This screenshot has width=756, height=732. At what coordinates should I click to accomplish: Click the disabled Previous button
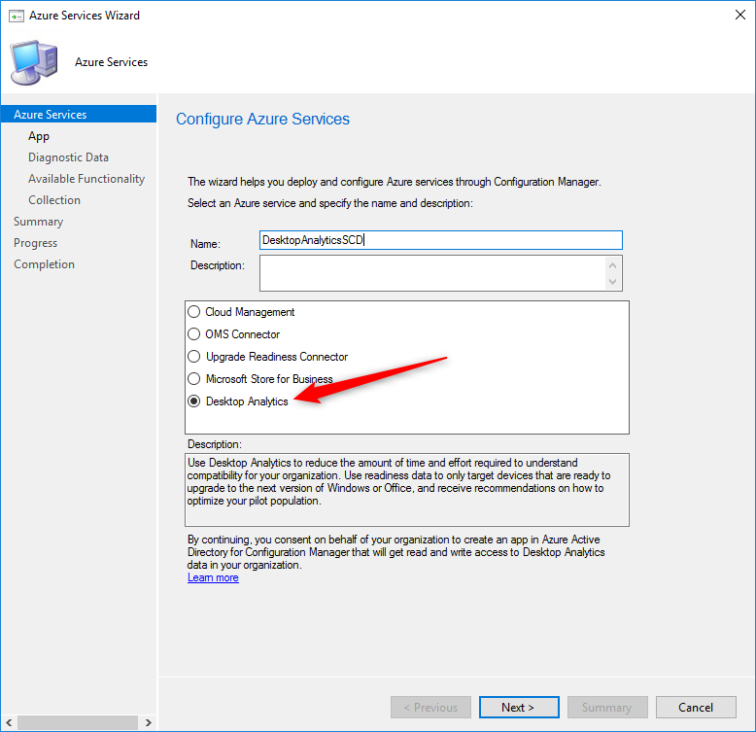[x=430, y=707]
